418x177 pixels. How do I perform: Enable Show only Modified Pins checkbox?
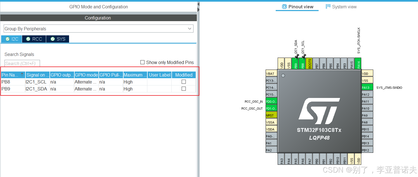click(142, 62)
